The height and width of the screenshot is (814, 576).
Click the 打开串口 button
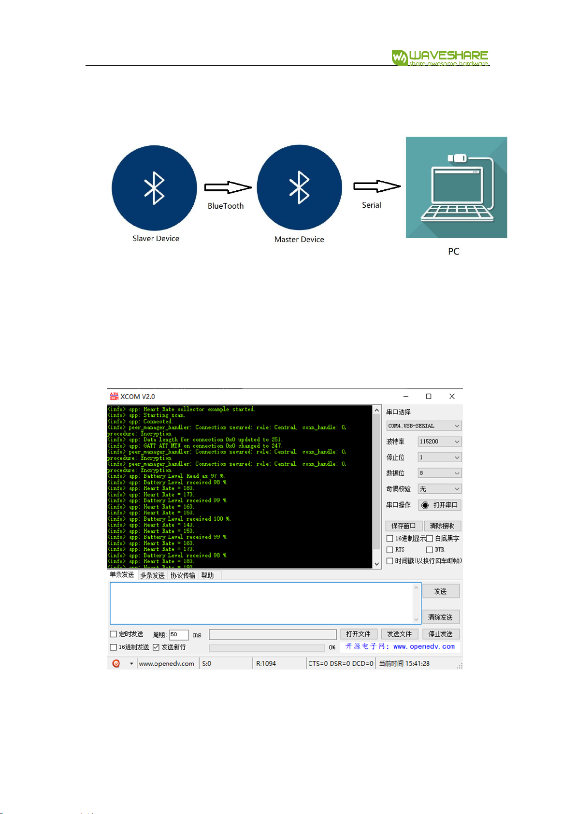tap(440, 505)
